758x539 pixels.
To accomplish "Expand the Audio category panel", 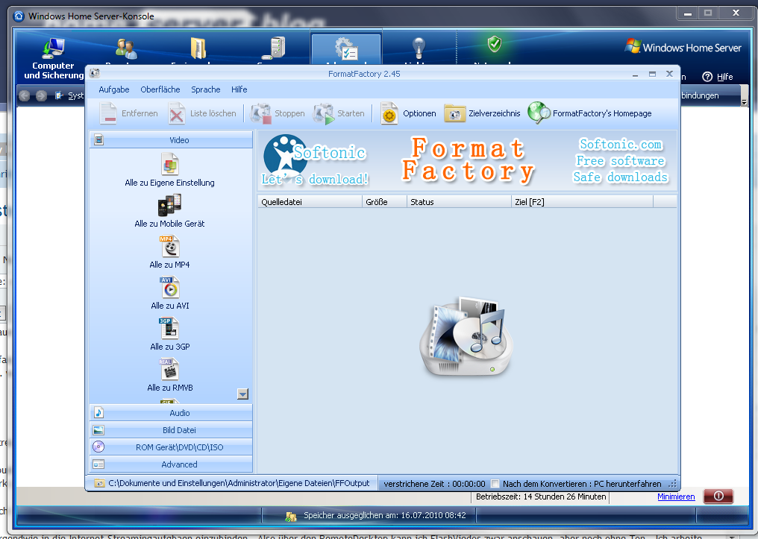I will point(171,413).
